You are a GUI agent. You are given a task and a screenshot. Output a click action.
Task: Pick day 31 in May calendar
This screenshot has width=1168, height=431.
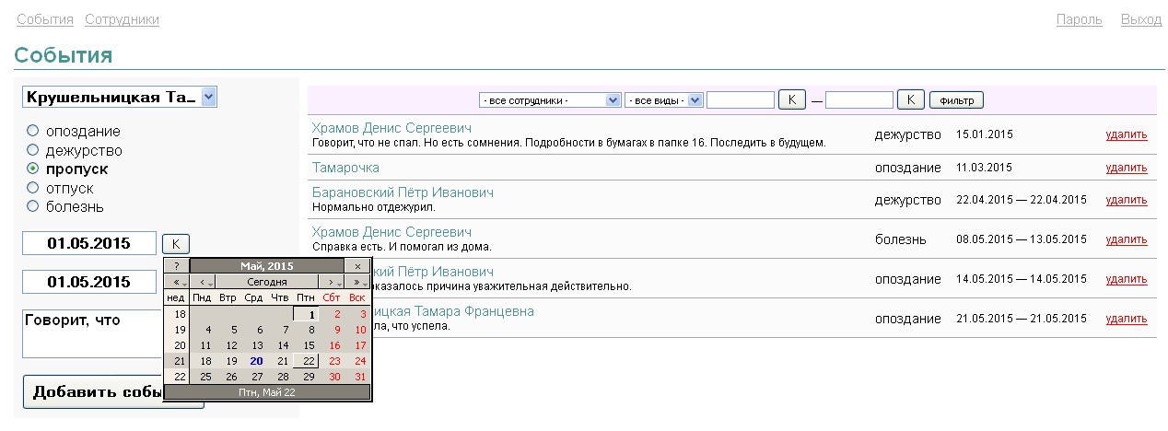pos(357,377)
